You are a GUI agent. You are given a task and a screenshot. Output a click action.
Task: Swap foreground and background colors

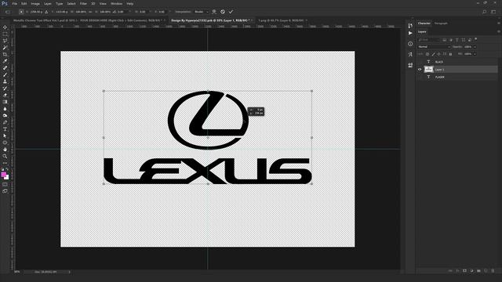pyautogui.click(x=7, y=169)
